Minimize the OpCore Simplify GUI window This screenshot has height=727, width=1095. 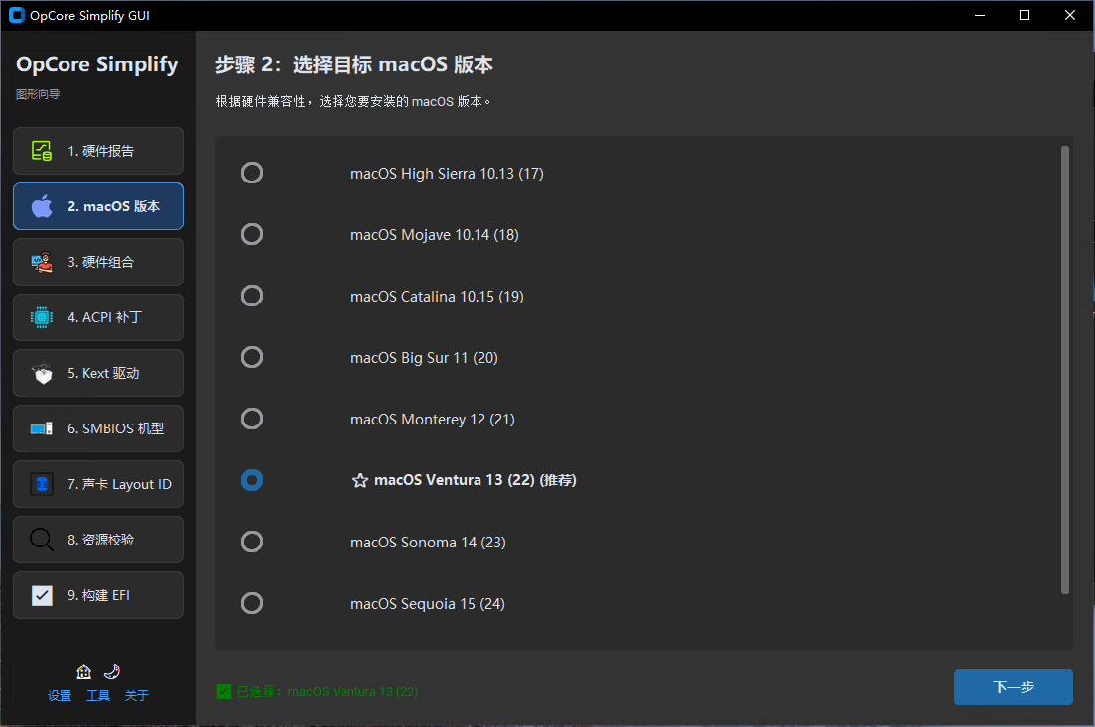pyautogui.click(x=979, y=15)
